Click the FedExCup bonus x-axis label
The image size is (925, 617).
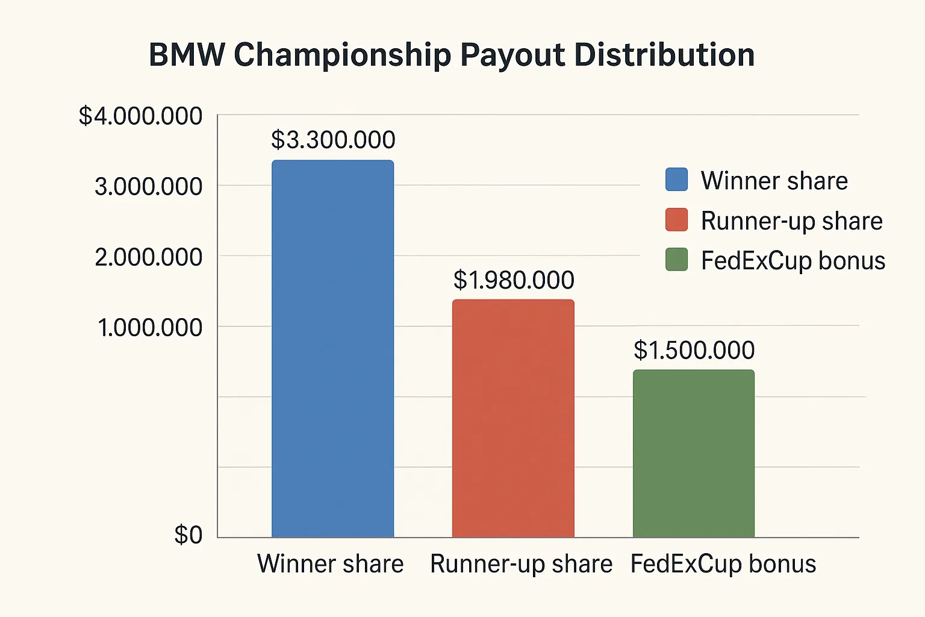click(x=723, y=564)
